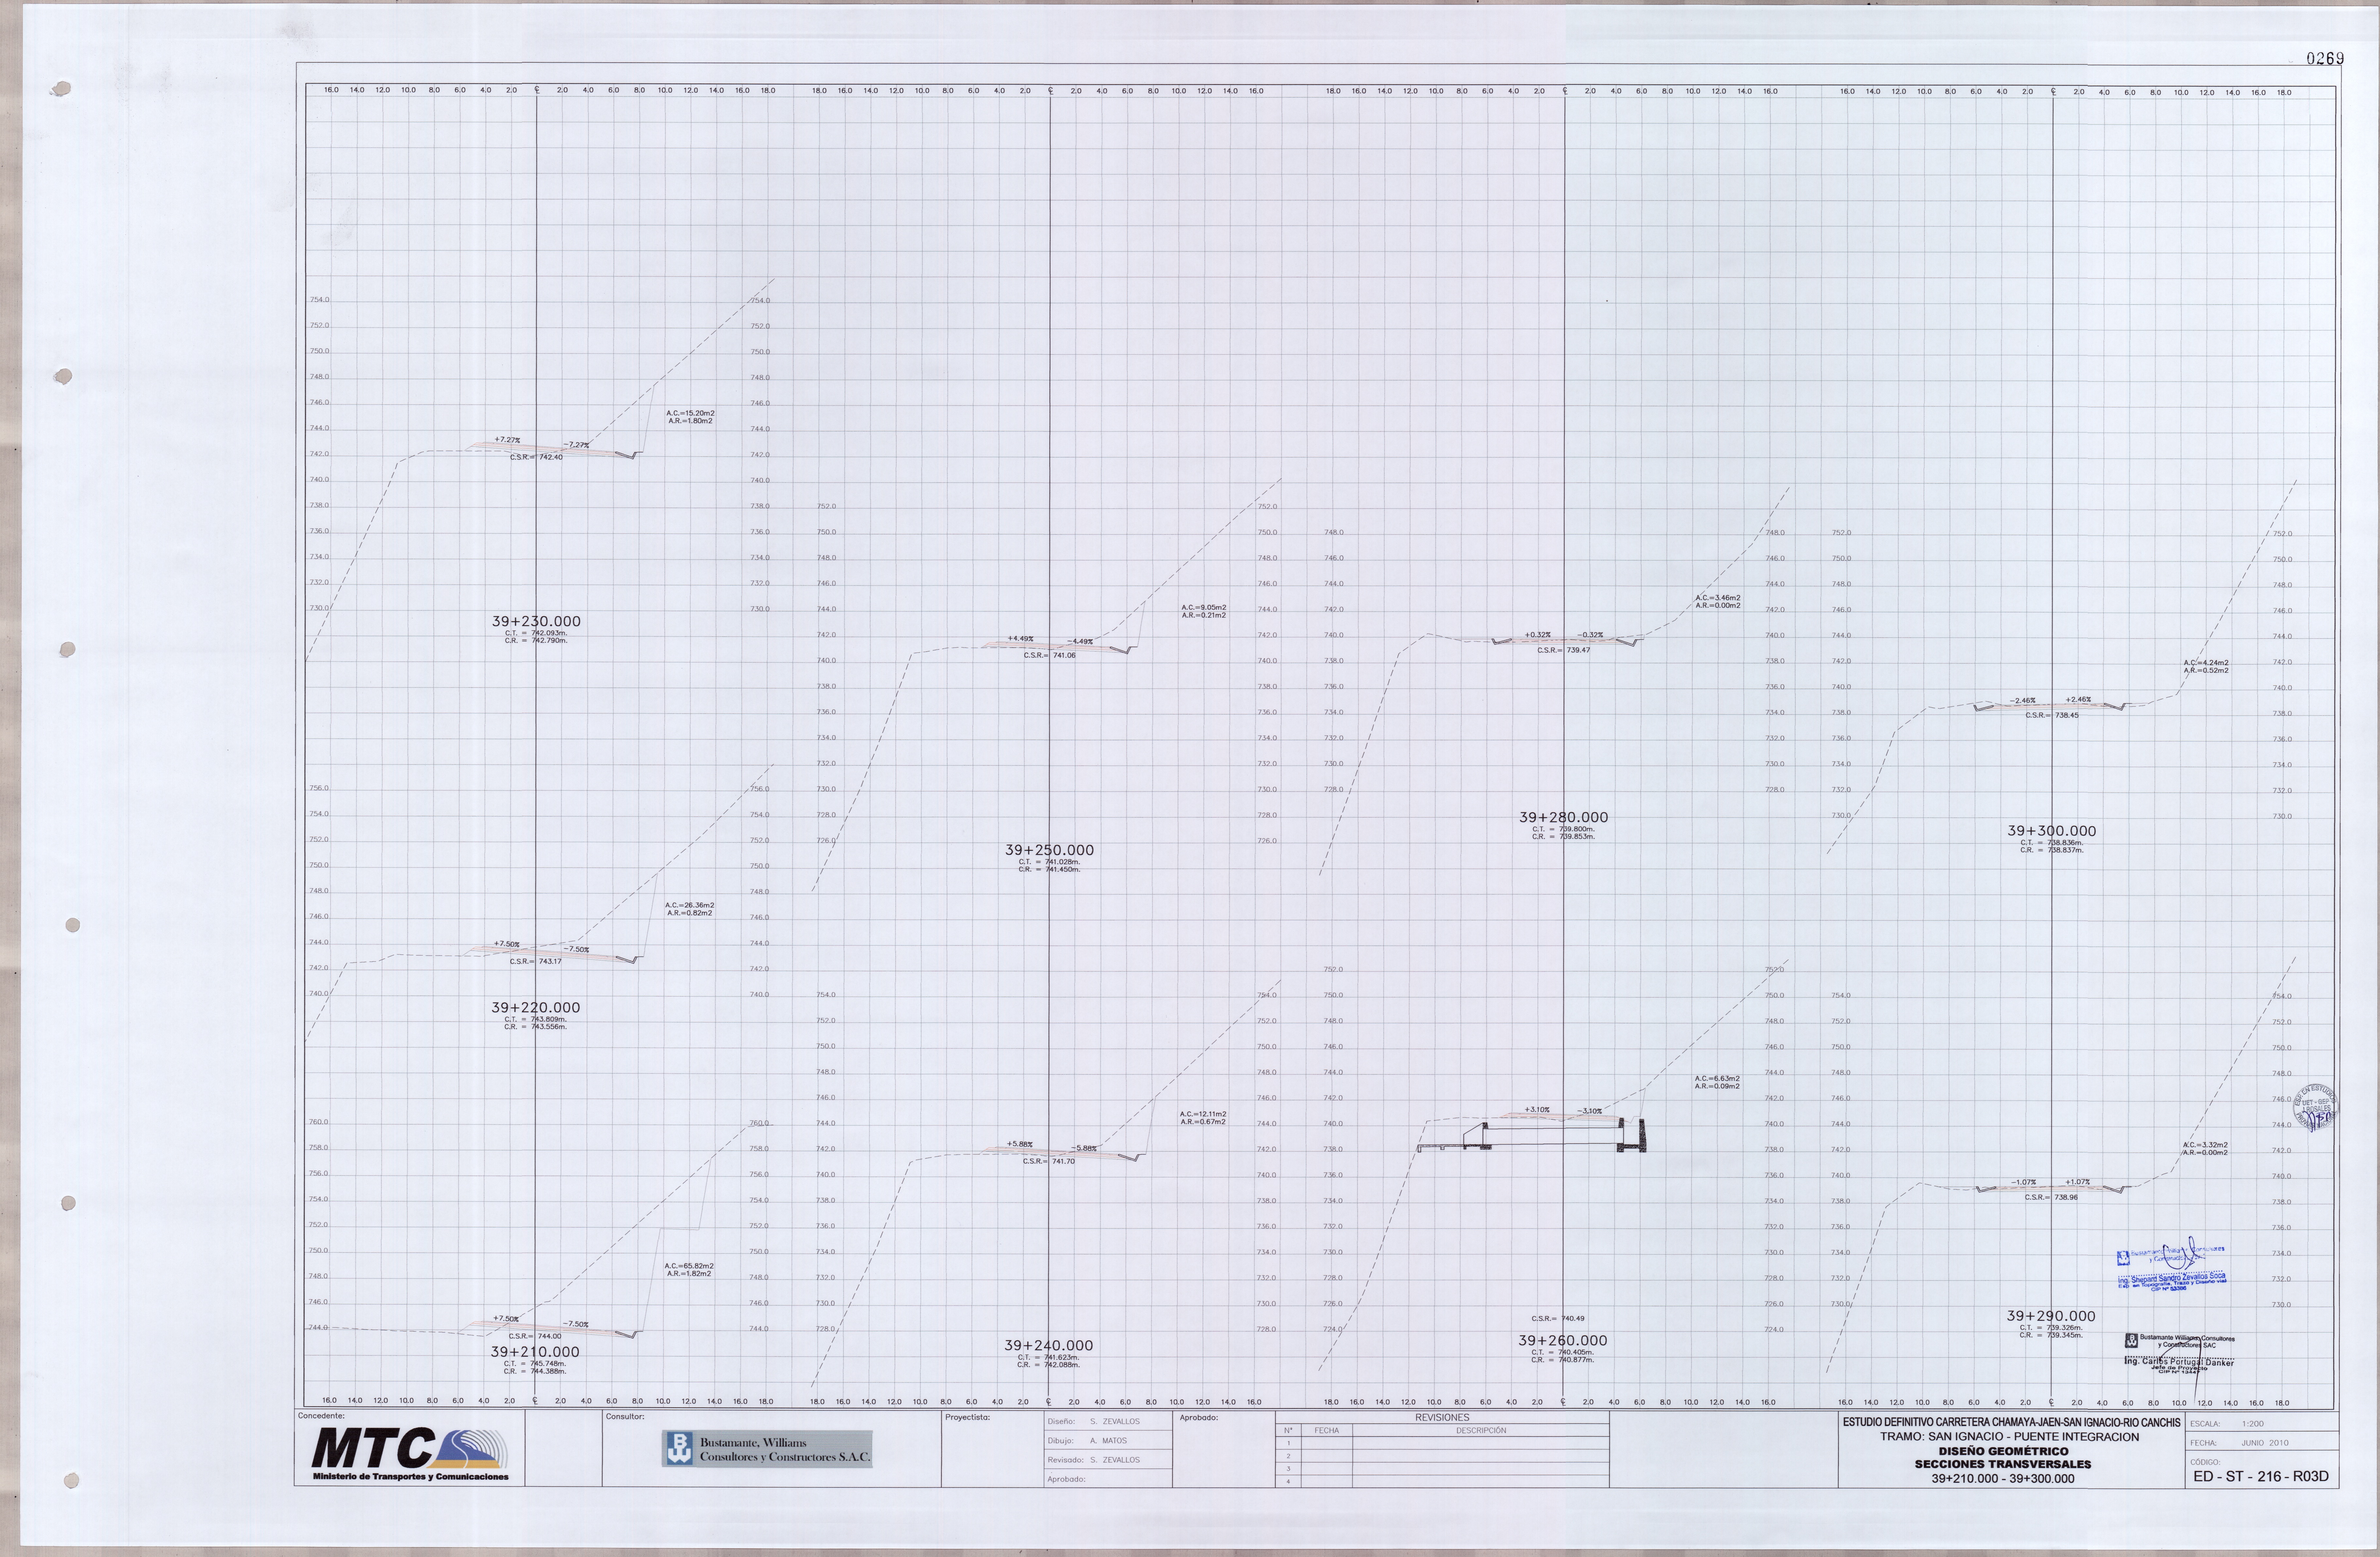Select section label 39+250.000
Viewport: 2380px width, 1557px height.
click(1049, 850)
